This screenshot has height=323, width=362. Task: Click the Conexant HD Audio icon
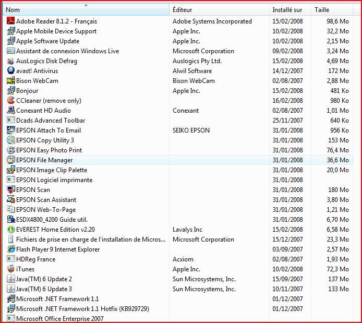10,110
